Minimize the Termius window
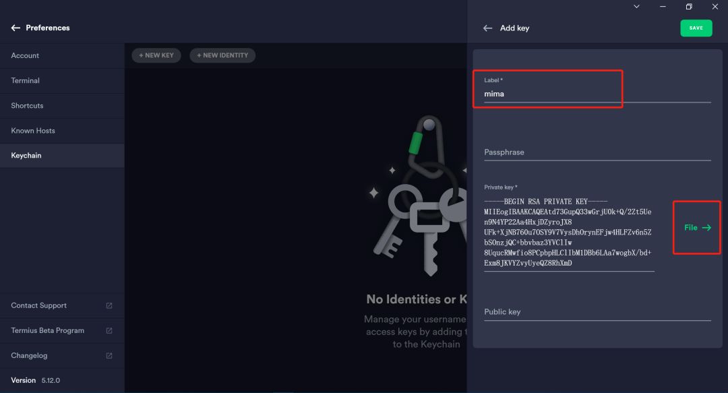 click(x=663, y=7)
